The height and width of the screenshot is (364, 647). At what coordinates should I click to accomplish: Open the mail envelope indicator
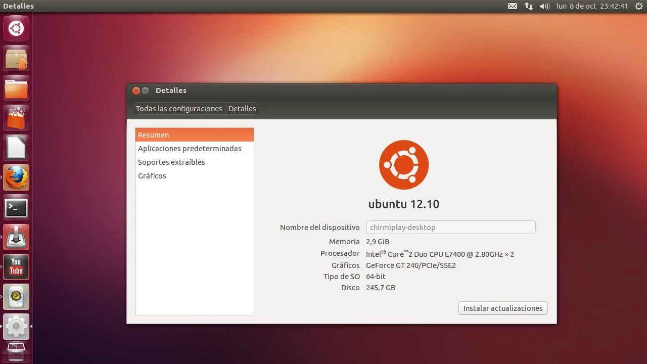pyautogui.click(x=513, y=6)
